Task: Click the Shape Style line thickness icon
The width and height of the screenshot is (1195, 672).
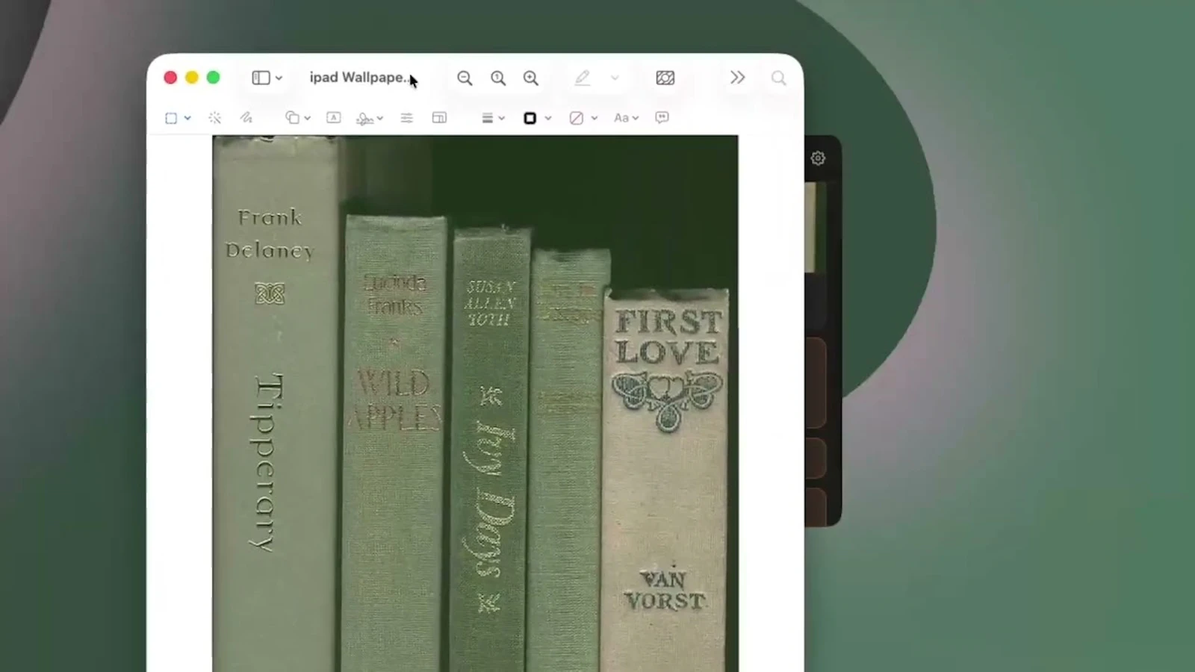Action: (487, 118)
